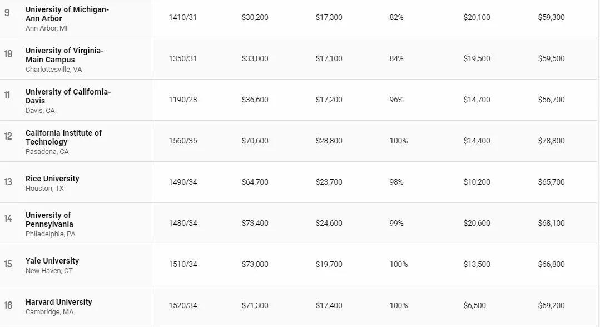Select the Philadelphia, PA location text
This screenshot has width=600, height=327.
[x=51, y=234]
